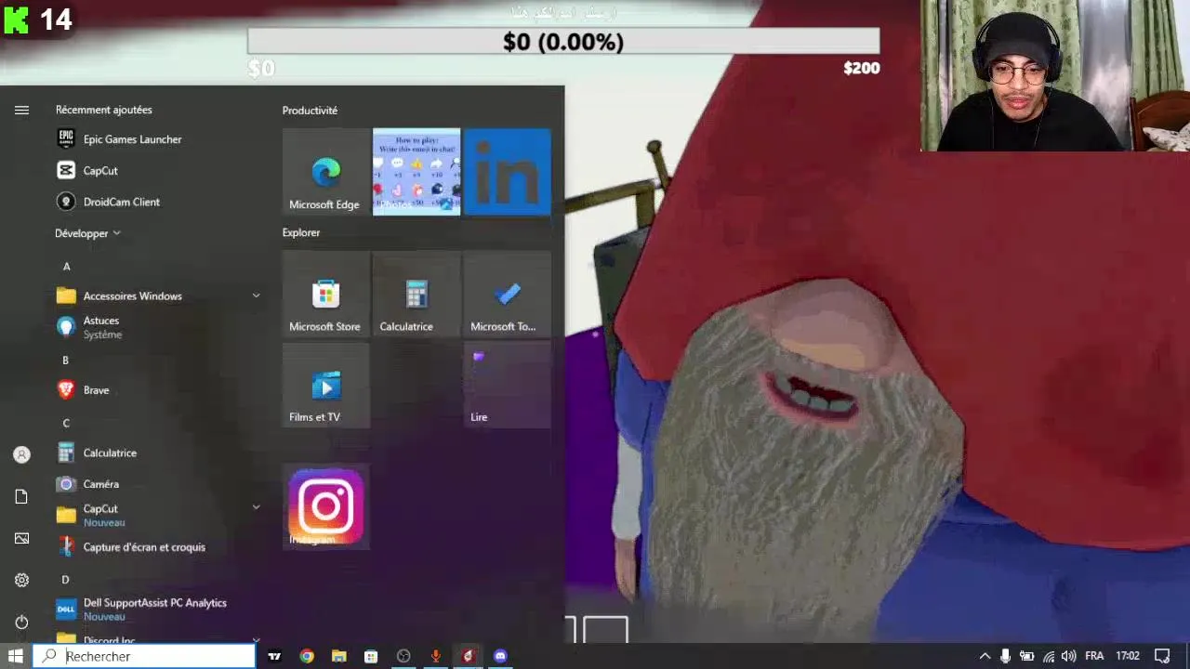Click the orange microphone taskbar app
Image resolution: width=1190 pixels, height=669 pixels.
(435, 656)
